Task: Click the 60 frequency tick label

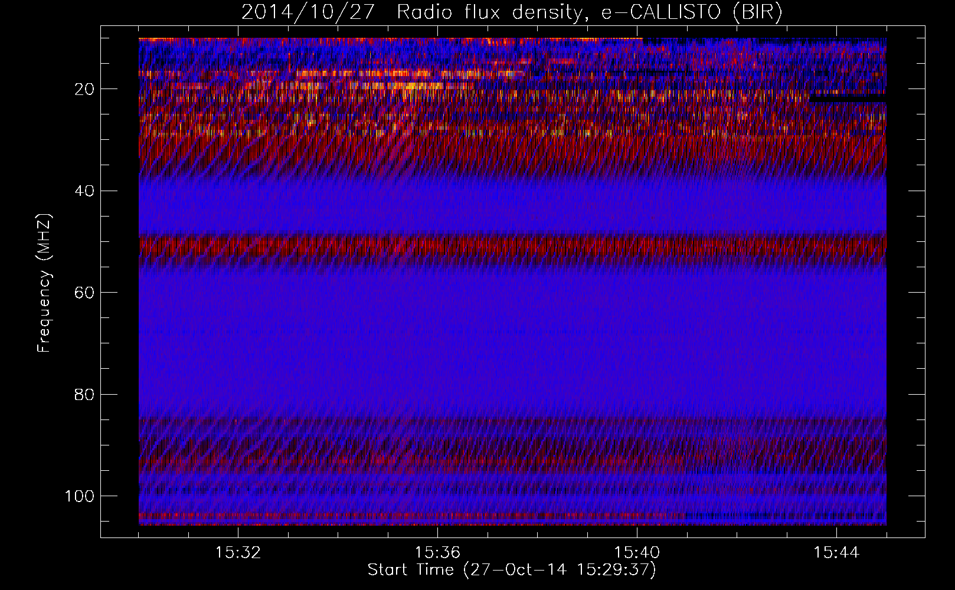Action: coord(85,293)
